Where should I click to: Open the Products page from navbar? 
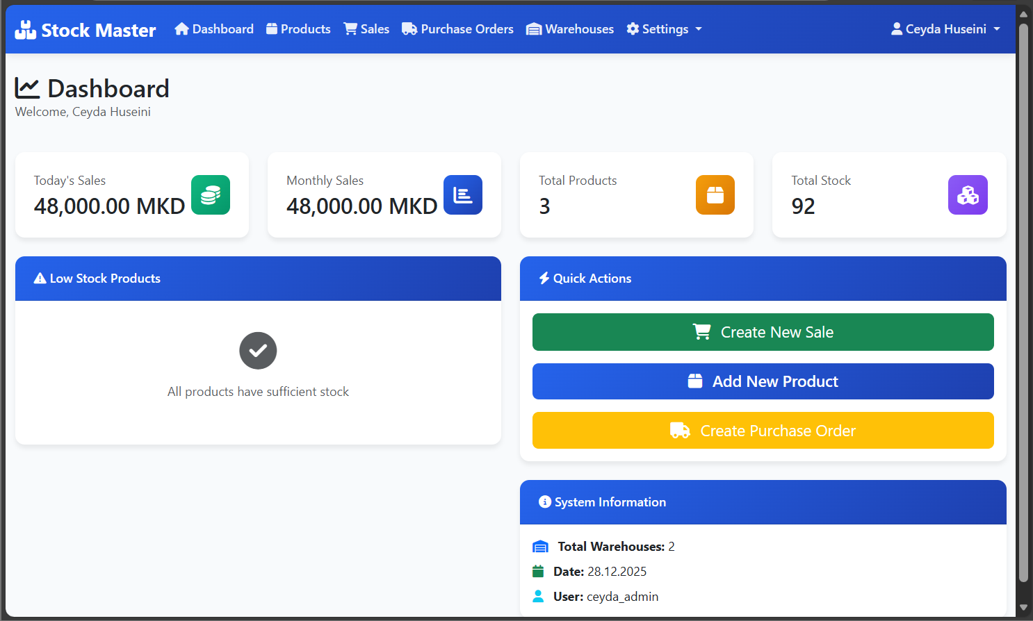tap(298, 29)
